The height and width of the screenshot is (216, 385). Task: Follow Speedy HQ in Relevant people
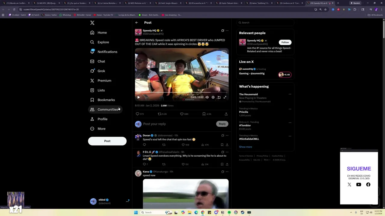pos(285,42)
